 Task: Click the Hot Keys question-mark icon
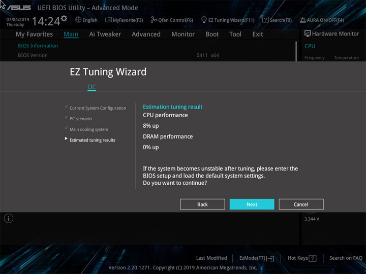point(313,258)
